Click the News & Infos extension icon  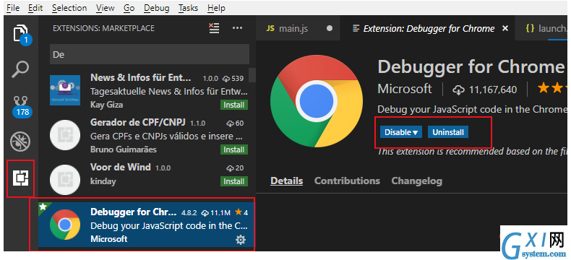(65, 90)
